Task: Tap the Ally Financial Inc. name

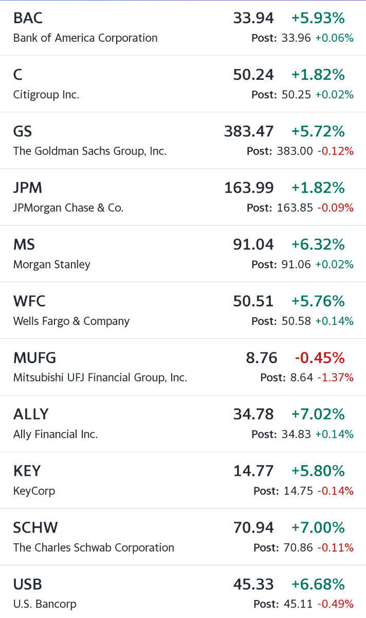Action: [56, 435]
